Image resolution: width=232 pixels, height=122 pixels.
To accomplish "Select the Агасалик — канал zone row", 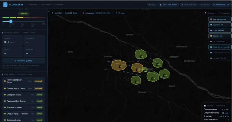I will (x=24, y=107).
